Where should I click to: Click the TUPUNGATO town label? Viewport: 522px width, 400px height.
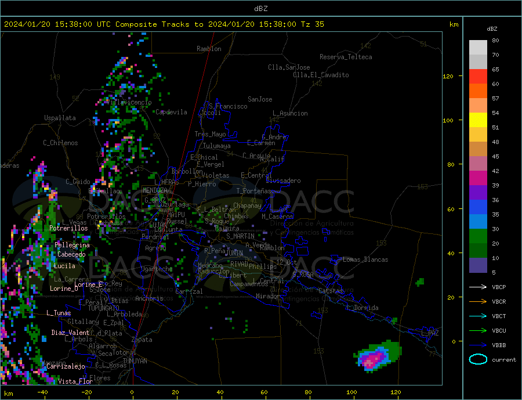[x=104, y=308]
